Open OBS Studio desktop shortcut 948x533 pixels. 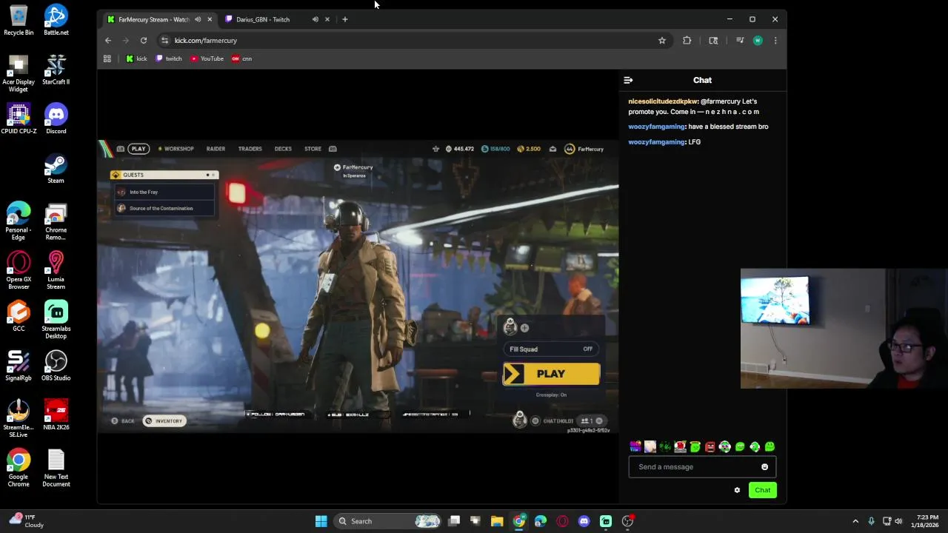[56, 365]
